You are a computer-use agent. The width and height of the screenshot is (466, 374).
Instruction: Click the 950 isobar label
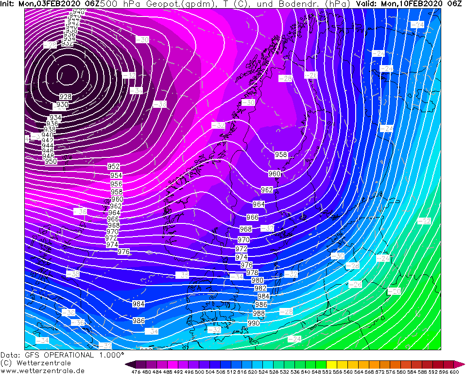[x=51, y=161]
